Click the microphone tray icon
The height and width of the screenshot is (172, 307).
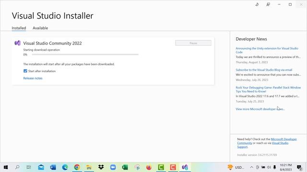(x=274, y=167)
